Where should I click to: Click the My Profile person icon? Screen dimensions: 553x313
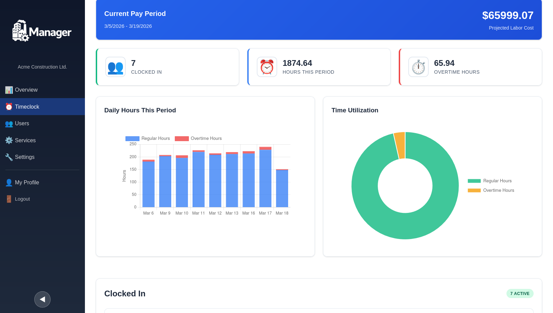pyautogui.click(x=9, y=183)
